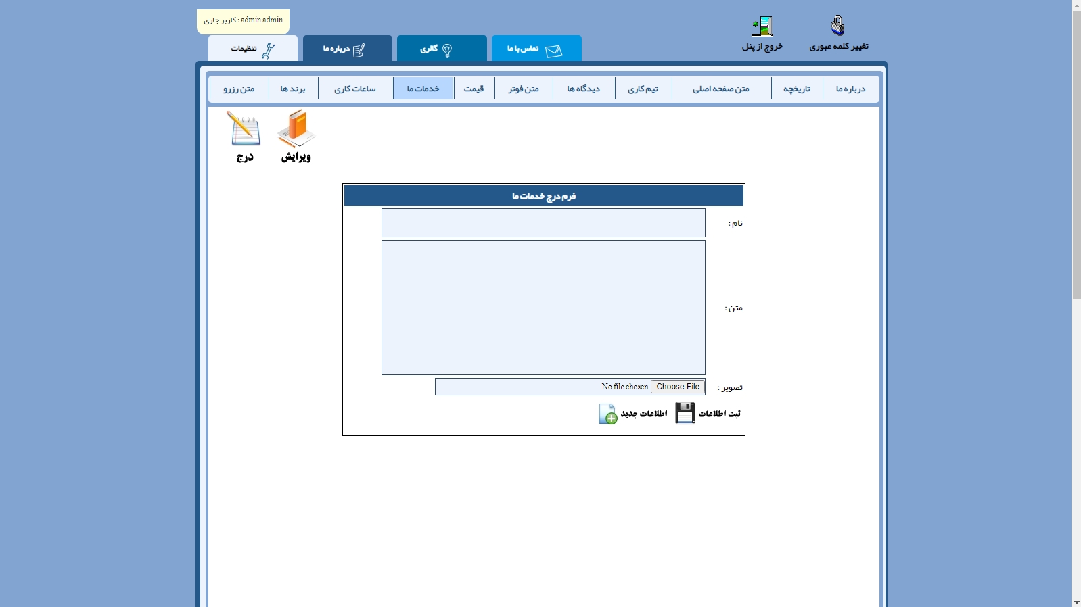Image resolution: width=1081 pixels, height=607 pixels.
Task: Click the new document plus icon
Action: (608, 414)
